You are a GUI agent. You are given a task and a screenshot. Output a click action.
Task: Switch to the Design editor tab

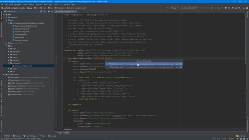click(x=59, y=133)
